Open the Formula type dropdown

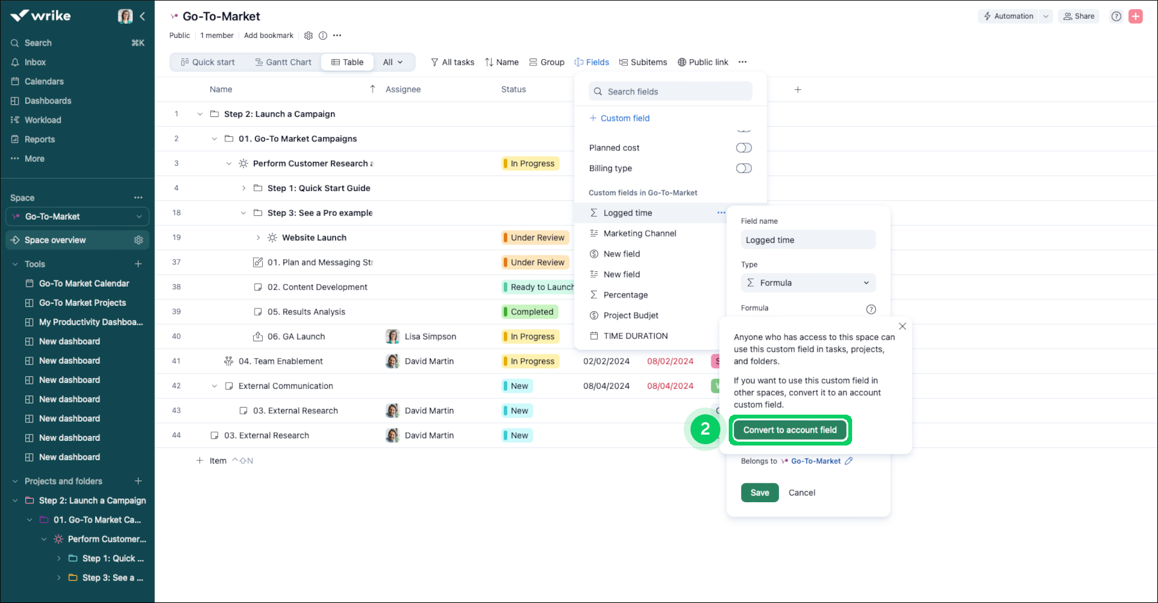click(808, 283)
